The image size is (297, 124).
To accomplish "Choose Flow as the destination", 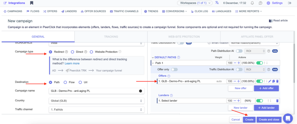I will pos(65,82).
